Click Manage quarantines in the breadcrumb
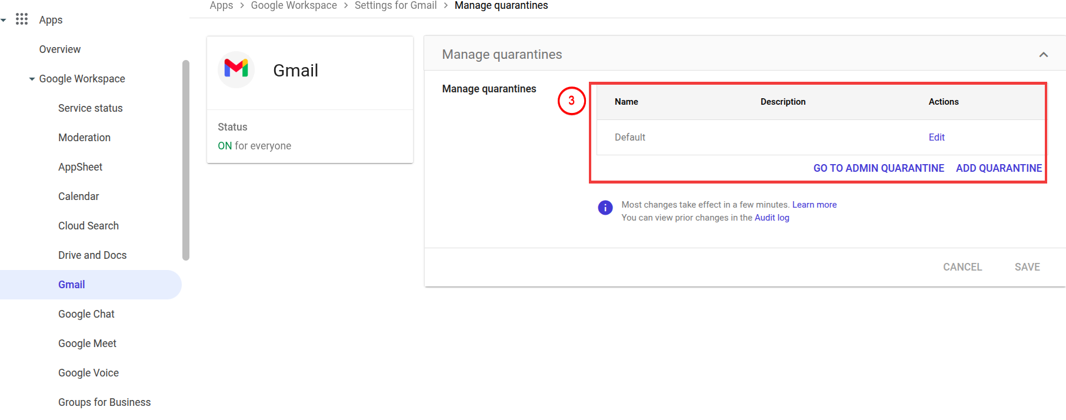This screenshot has width=1066, height=420. point(501,5)
